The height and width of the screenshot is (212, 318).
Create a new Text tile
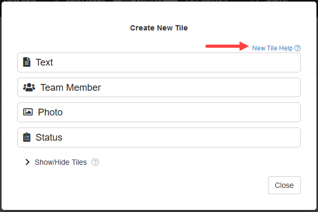tap(159, 62)
